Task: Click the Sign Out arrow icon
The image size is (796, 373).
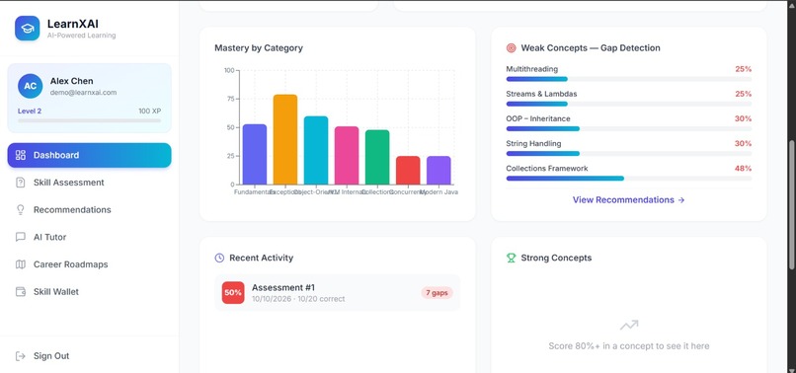Action: tap(21, 356)
